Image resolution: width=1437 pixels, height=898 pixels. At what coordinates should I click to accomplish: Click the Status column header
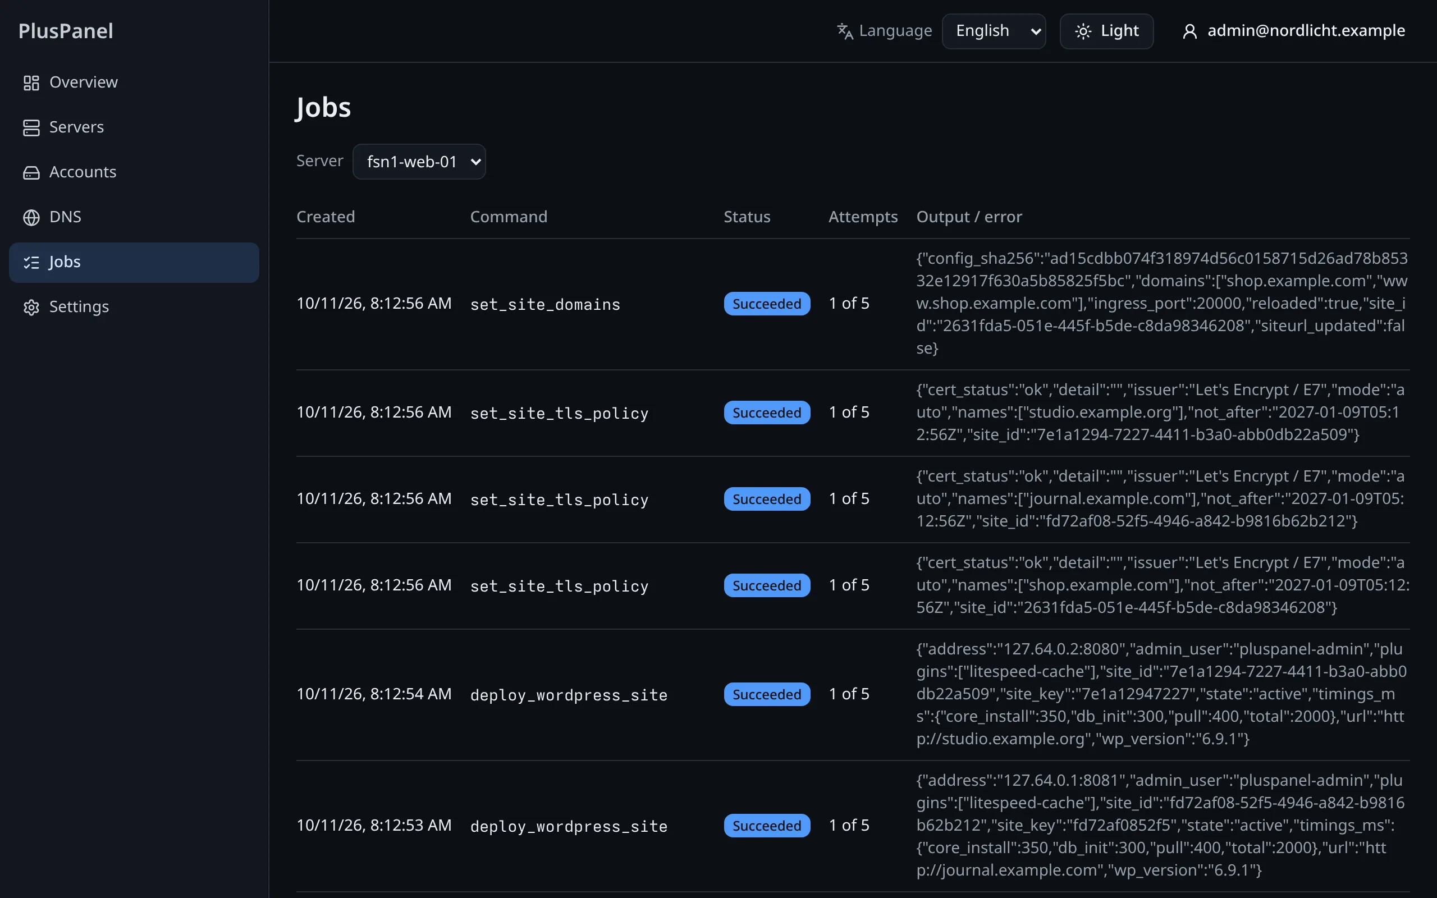point(747,217)
